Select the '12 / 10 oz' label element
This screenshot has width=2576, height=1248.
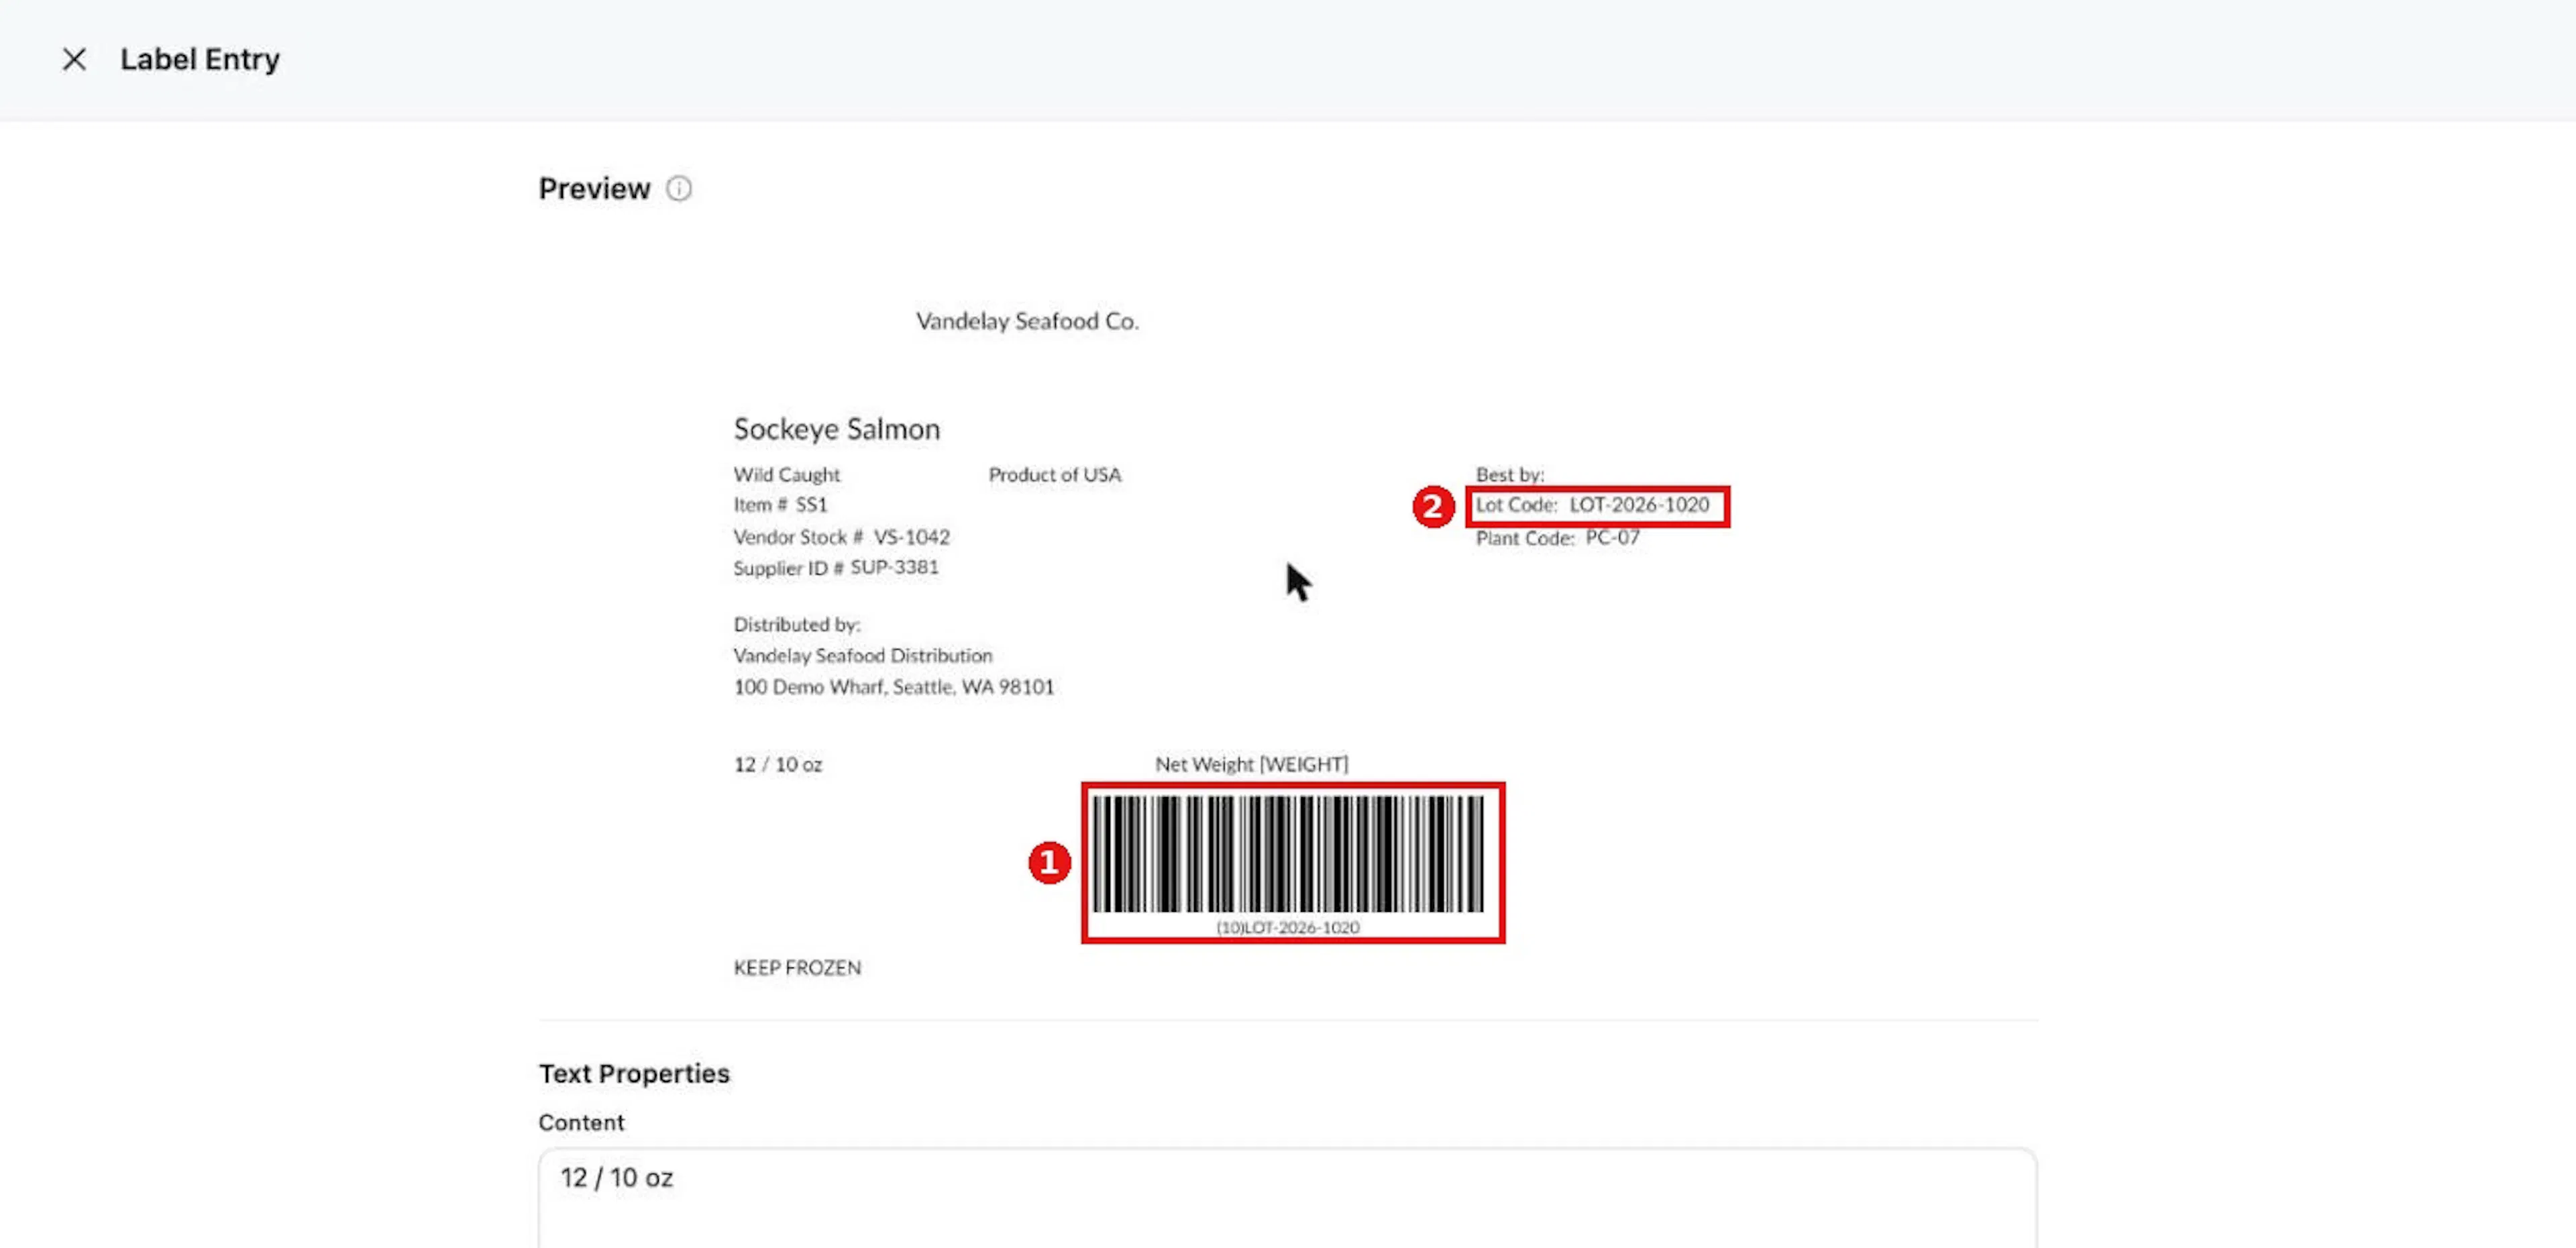[777, 765]
